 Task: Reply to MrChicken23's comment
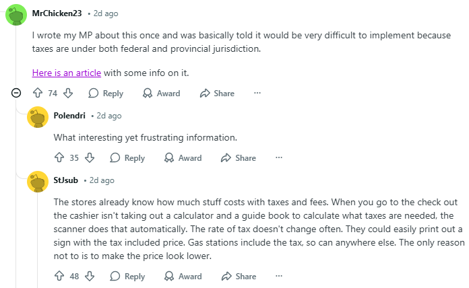coord(106,94)
